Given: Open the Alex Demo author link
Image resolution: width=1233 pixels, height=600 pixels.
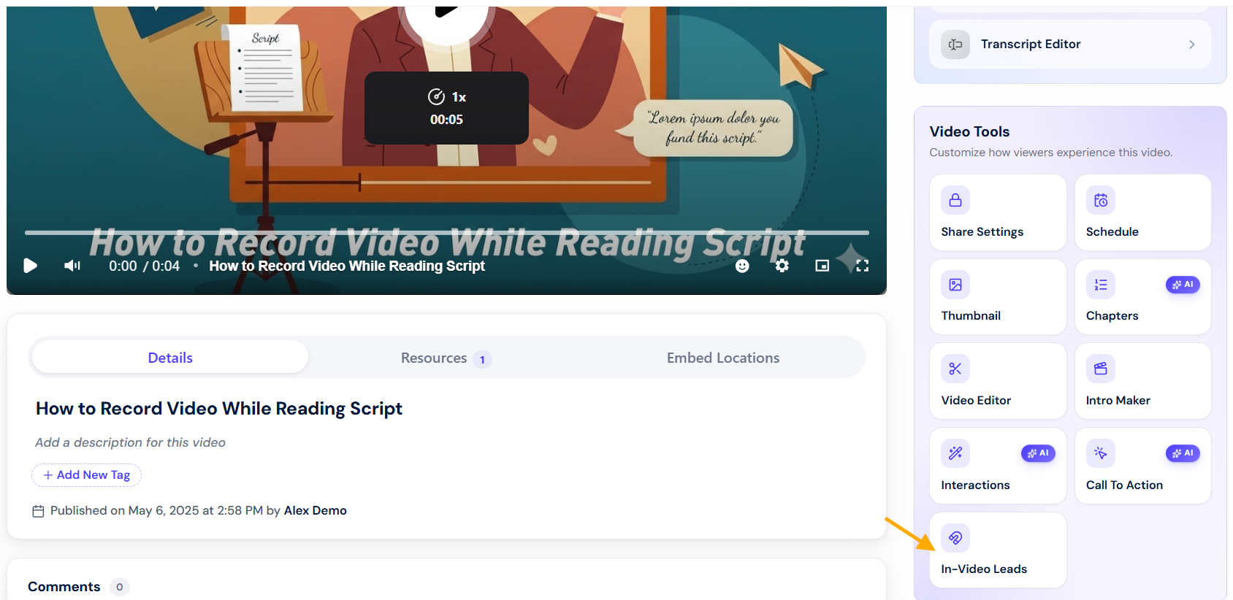Looking at the screenshot, I should [316, 511].
